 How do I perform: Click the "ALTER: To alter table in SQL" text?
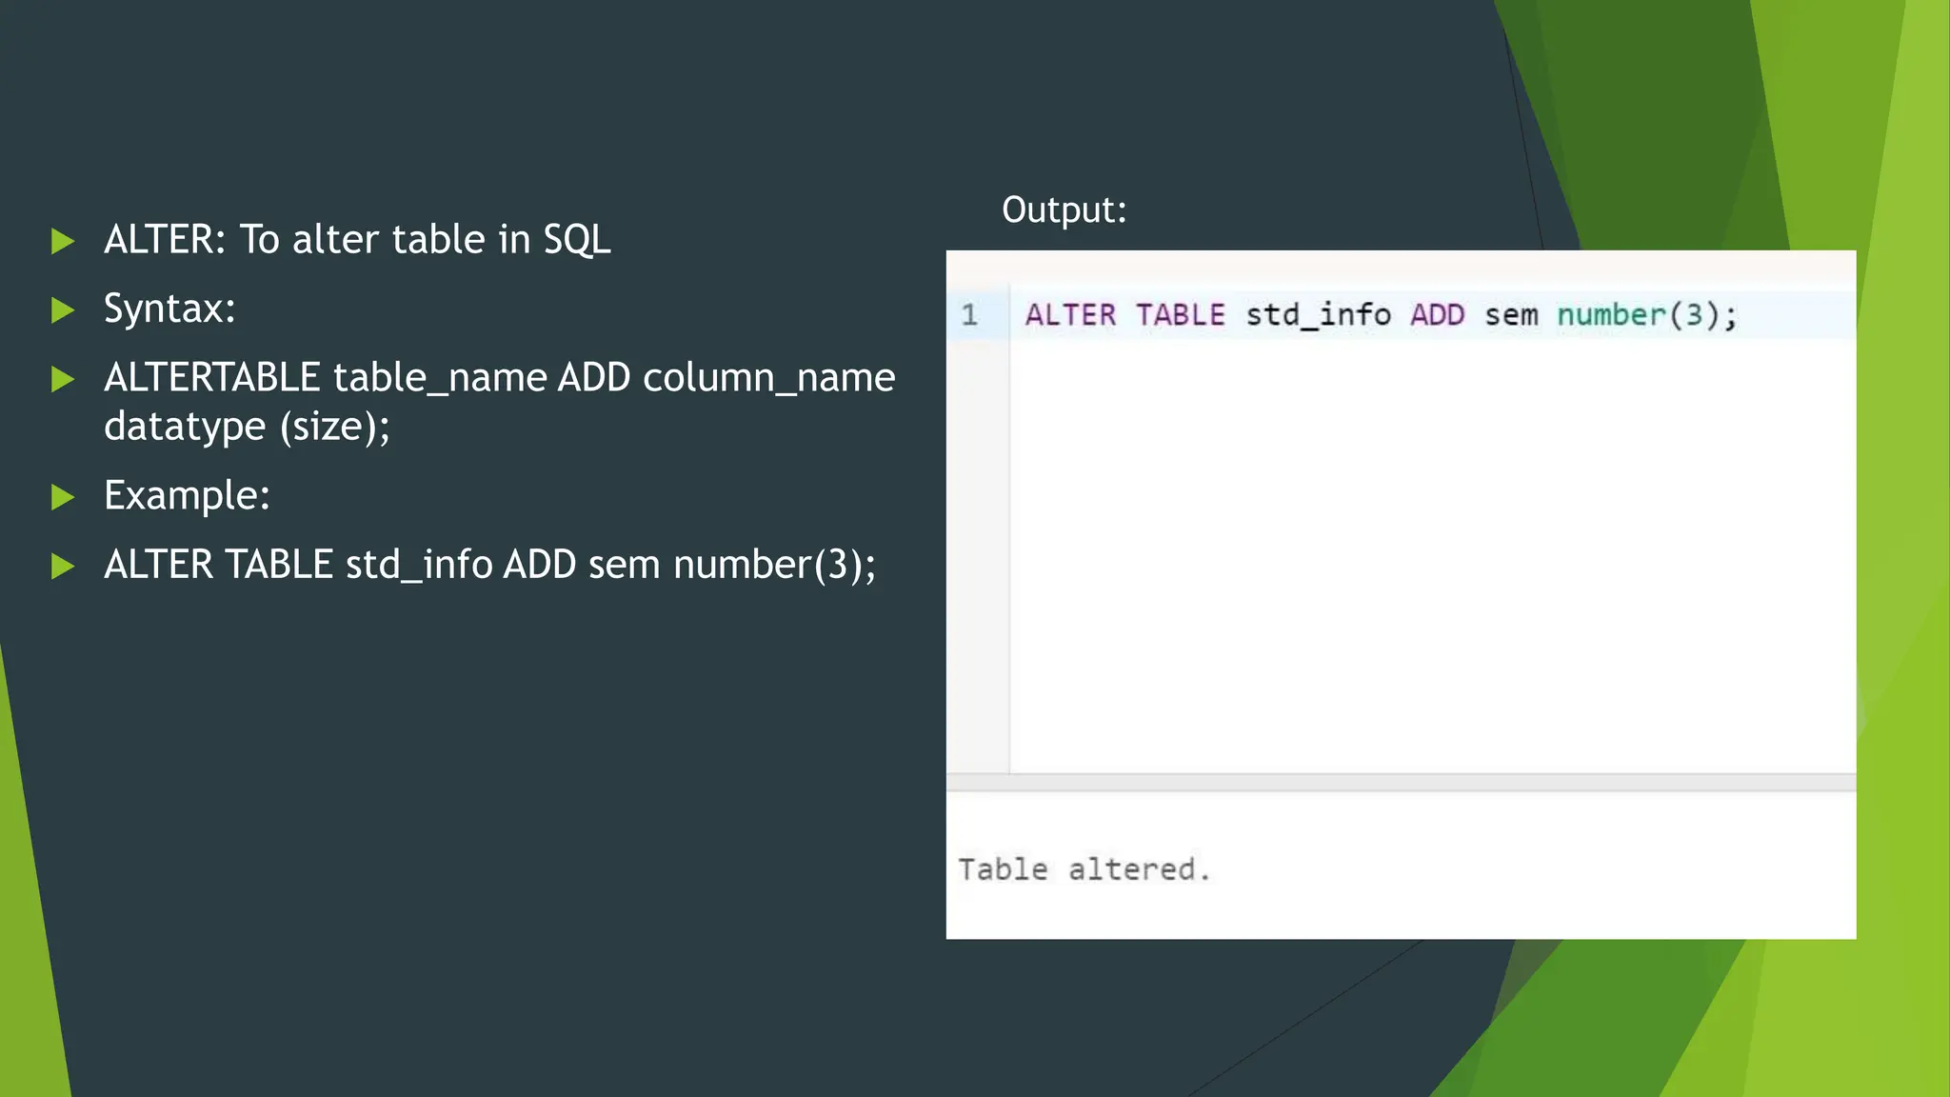coord(357,240)
